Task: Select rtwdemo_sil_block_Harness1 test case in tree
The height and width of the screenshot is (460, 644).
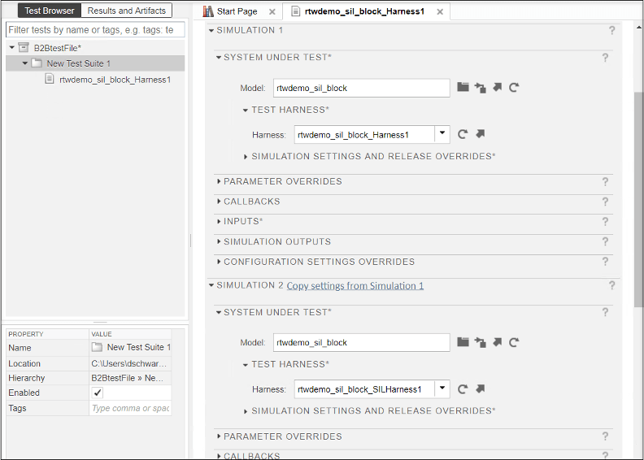Action: (x=115, y=80)
